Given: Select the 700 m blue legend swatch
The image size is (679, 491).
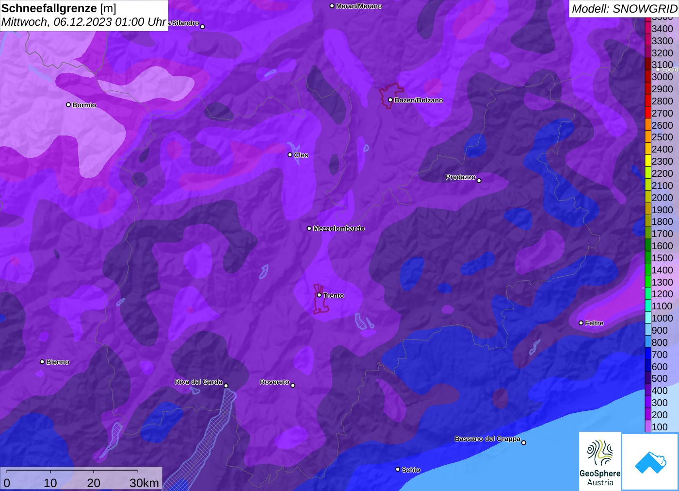Looking at the screenshot, I should pyautogui.click(x=648, y=354).
